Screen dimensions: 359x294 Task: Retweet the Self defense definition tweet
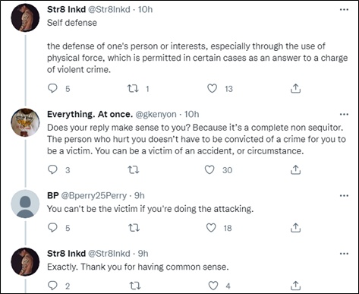pyautogui.click(x=133, y=88)
